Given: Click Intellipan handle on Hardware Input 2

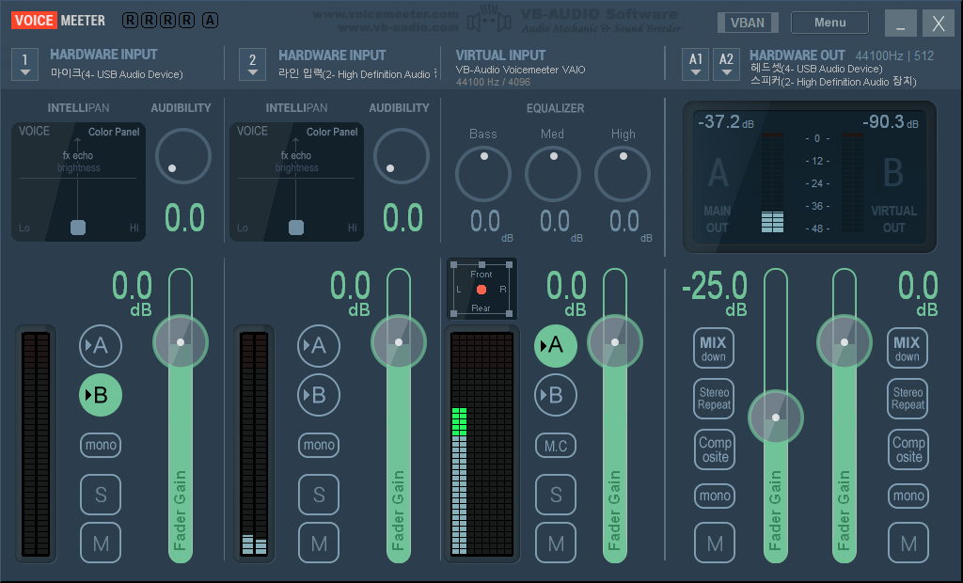Looking at the screenshot, I should pyautogui.click(x=296, y=228).
